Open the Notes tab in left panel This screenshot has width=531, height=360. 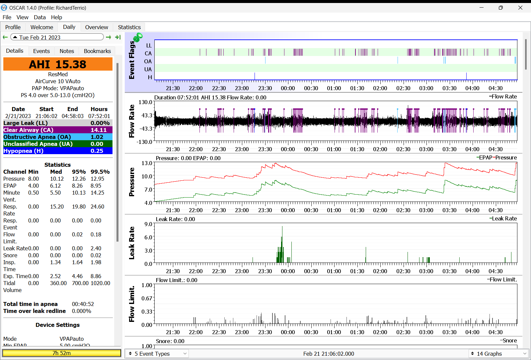click(x=67, y=51)
